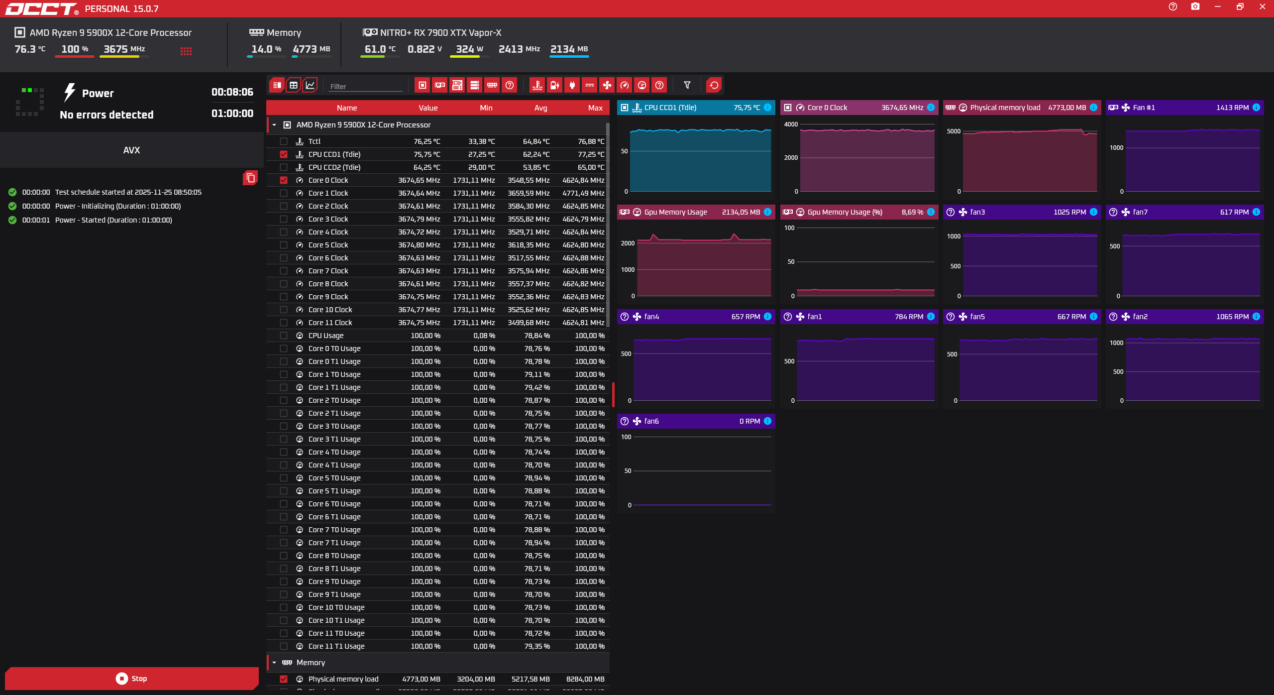Click the GPU hardware filter icon
Screen dimensions: 1274x695
[x=440, y=85]
